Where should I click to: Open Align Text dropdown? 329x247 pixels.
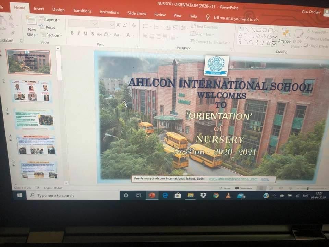(x=202, y=34)
